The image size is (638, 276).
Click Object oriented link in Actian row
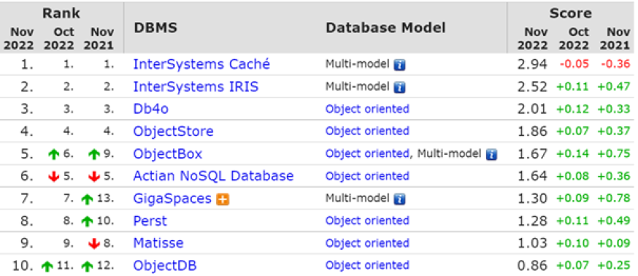pyautogui.click(x=367, y=176)
